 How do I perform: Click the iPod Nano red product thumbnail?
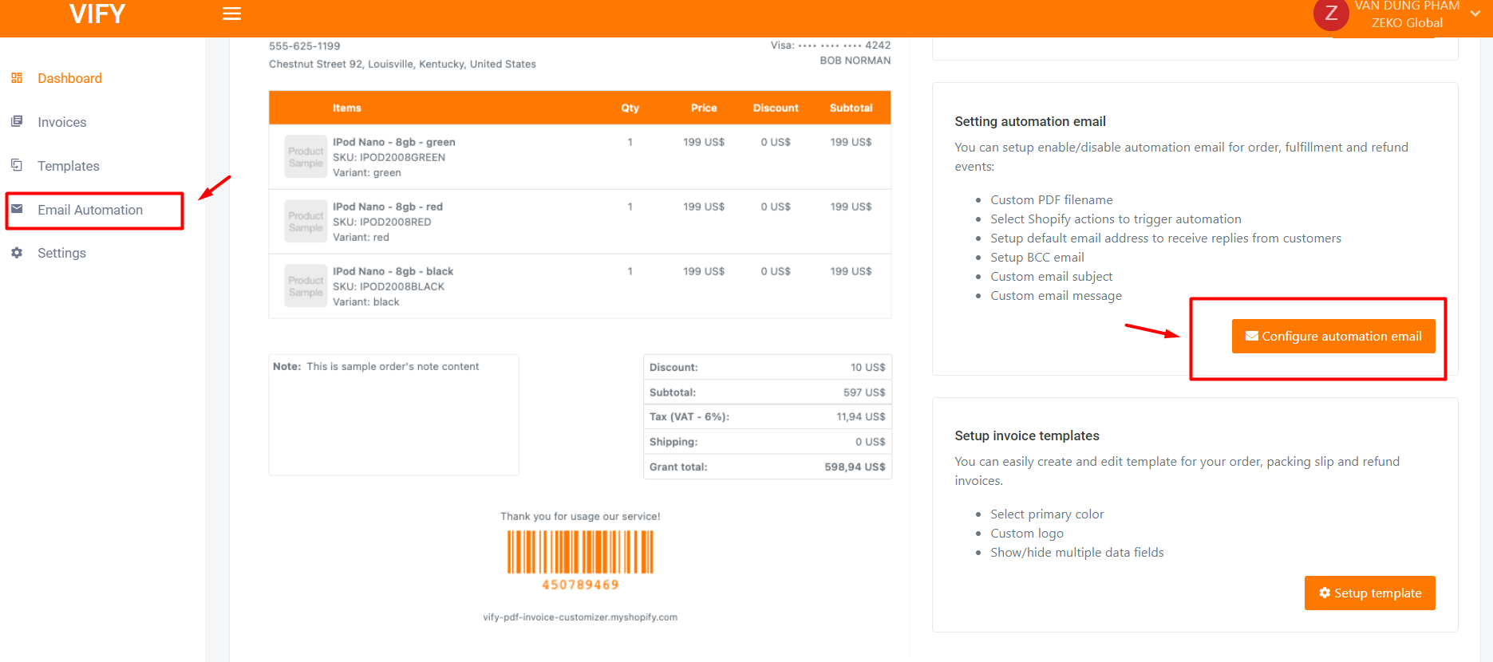click(306, 221)
